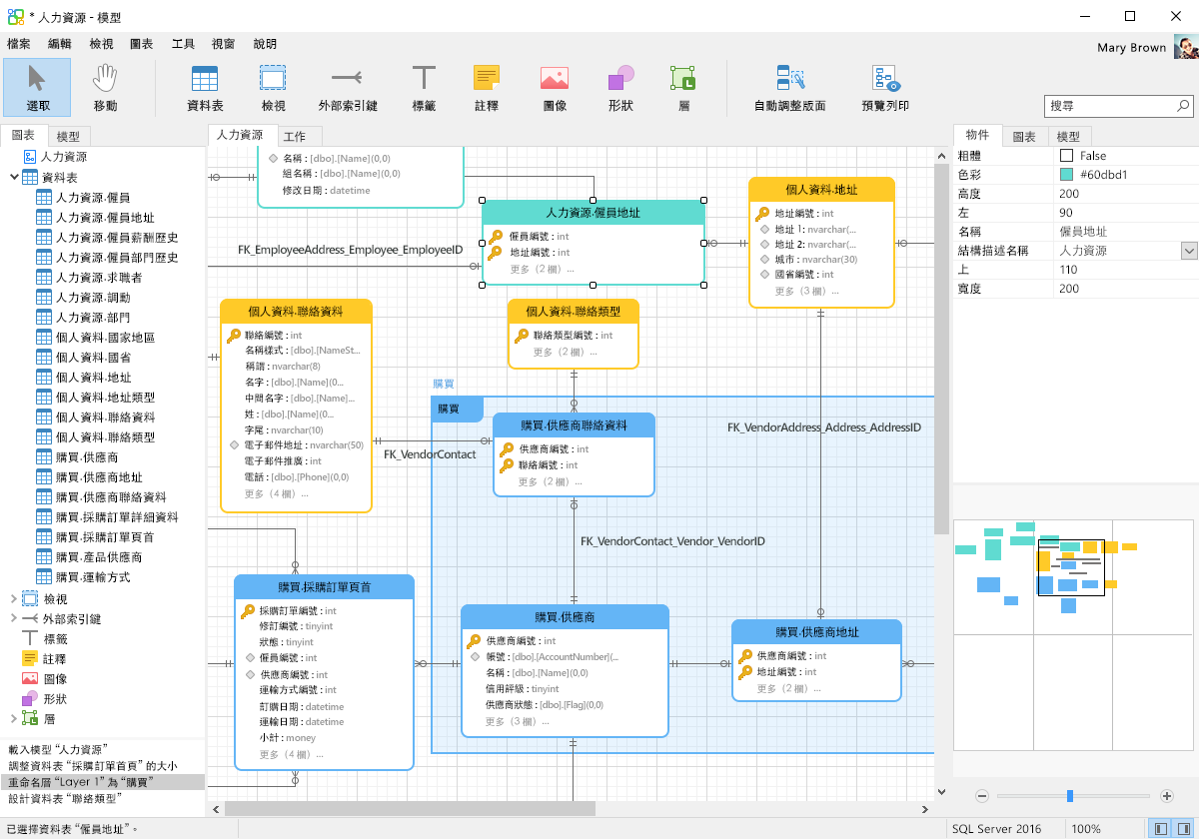Toggle the 粗體 False checkbox
The image size is (1199, 839).
click(x=1066, y=156)
